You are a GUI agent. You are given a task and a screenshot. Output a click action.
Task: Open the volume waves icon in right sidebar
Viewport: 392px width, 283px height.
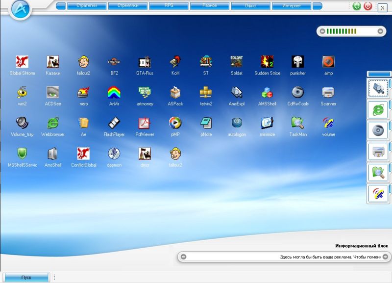pyautogui.click(x=378, y=193)
